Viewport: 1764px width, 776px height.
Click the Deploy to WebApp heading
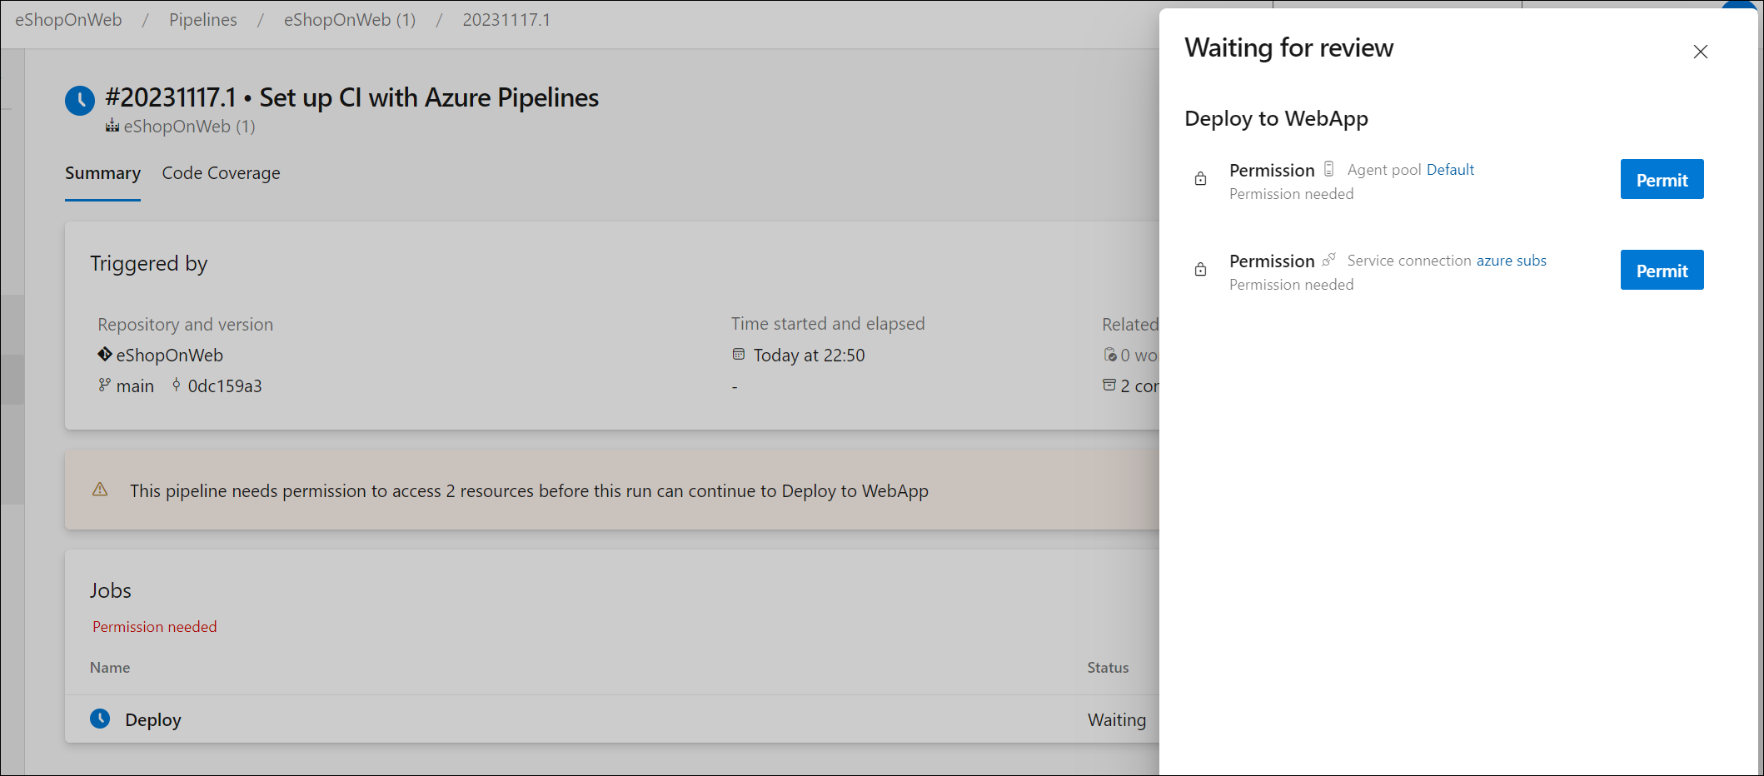tap(1276, 119)
